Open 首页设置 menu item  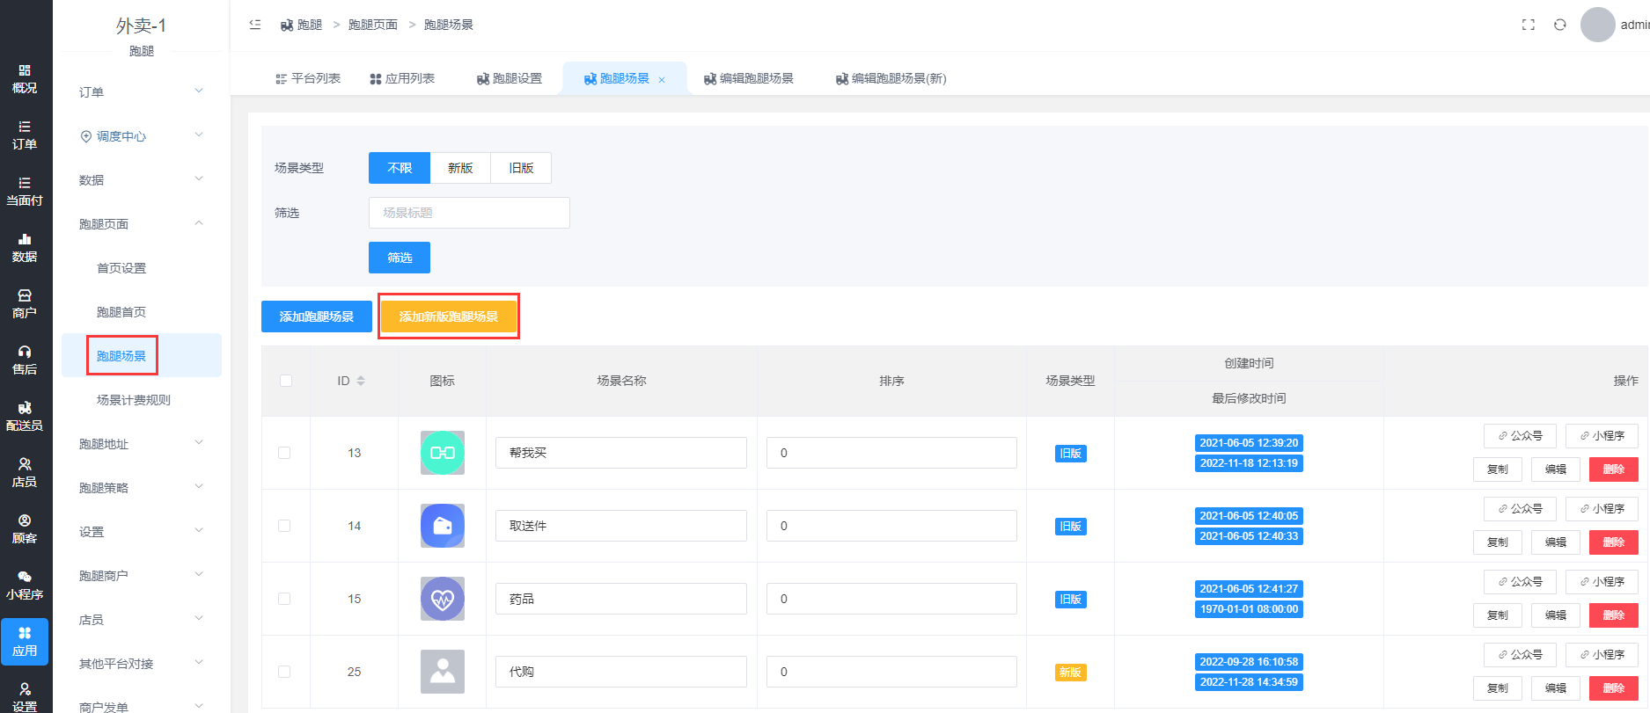pos(121,268)
